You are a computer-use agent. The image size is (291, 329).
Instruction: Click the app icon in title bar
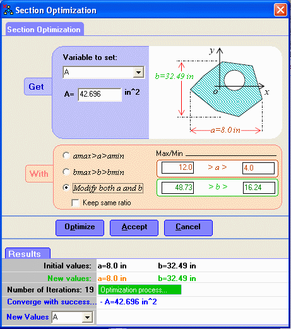pyautogui.click(x=8, y=10)
